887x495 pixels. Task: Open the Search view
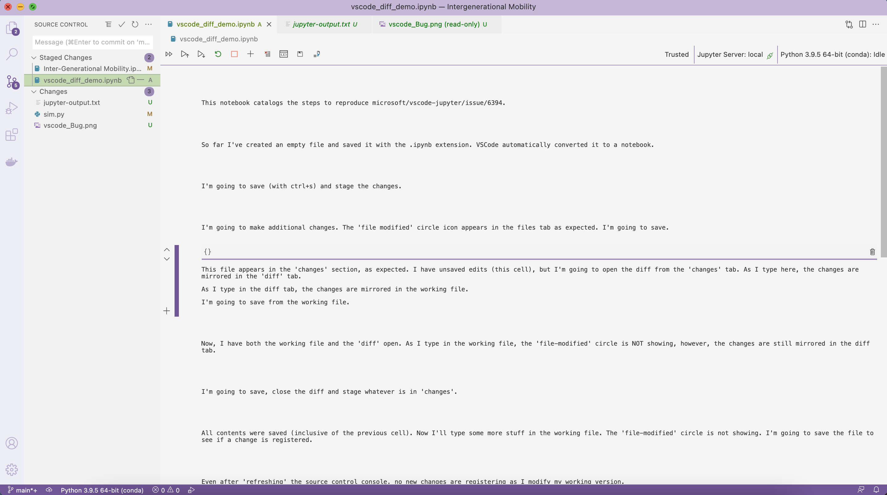point(12,54)
